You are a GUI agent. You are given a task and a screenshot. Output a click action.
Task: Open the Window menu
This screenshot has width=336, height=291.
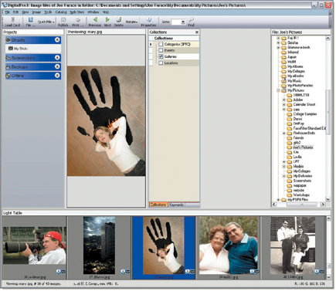tap(93, 12)
